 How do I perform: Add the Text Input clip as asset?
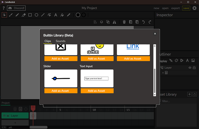97,91
